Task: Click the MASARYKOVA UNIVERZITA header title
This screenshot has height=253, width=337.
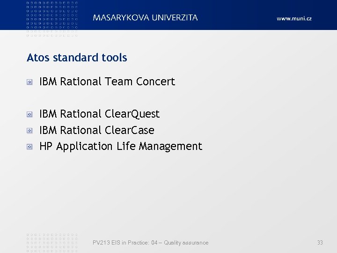Action: (x=145, y=18)
